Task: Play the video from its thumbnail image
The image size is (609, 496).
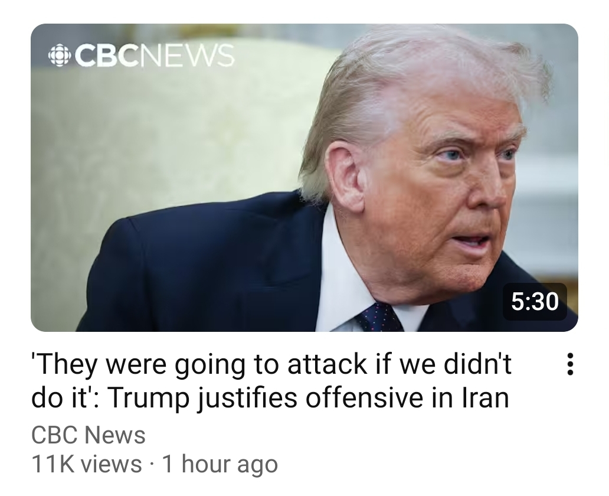Action: (304, 178)
